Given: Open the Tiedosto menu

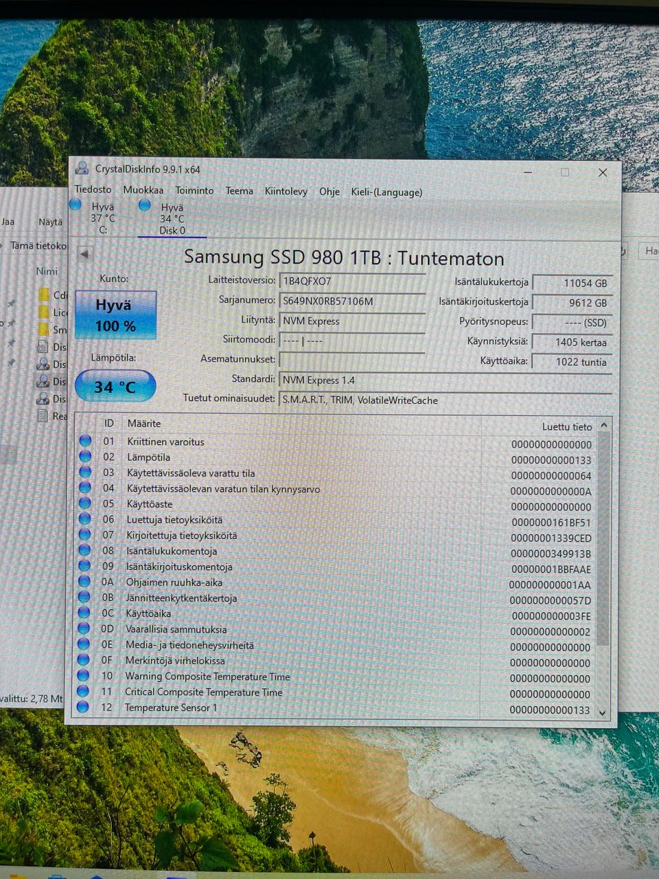Looking at the screenshot, I should point(93,190).
